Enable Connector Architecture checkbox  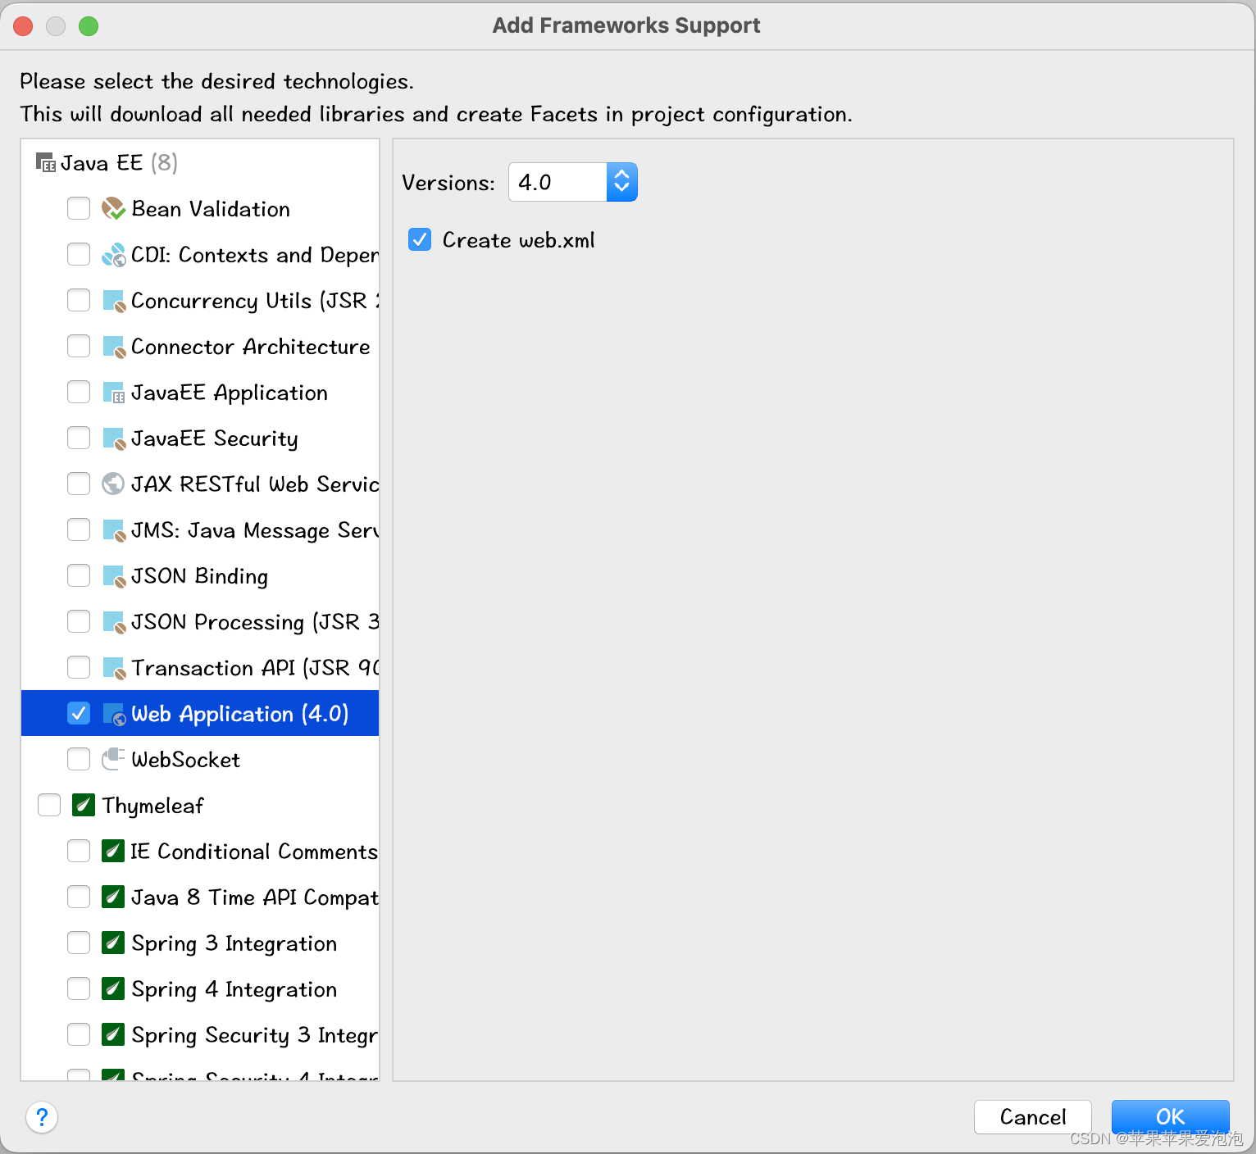(79, 346)
